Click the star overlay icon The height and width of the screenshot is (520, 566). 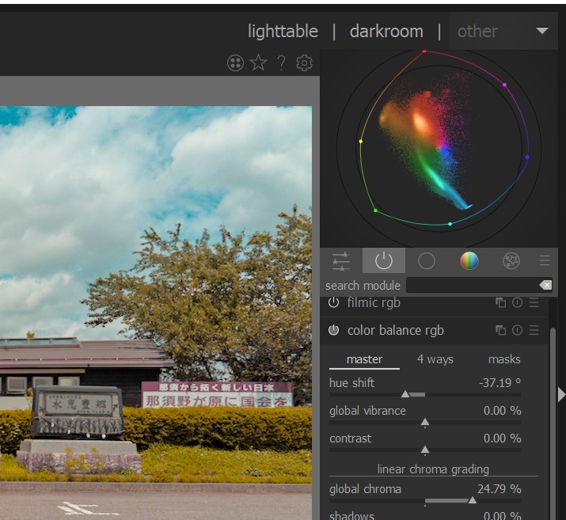258,63
